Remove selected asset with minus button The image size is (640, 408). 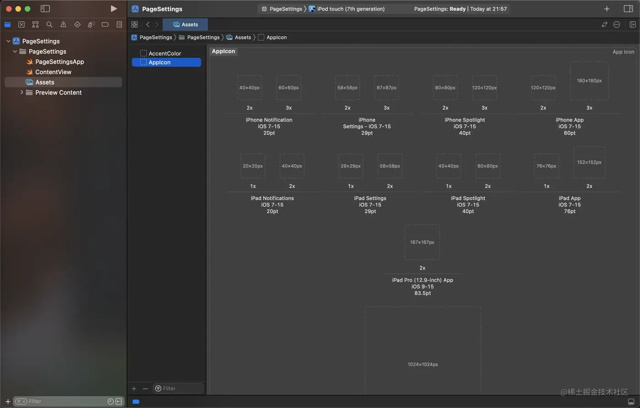[x=145, y=388]
